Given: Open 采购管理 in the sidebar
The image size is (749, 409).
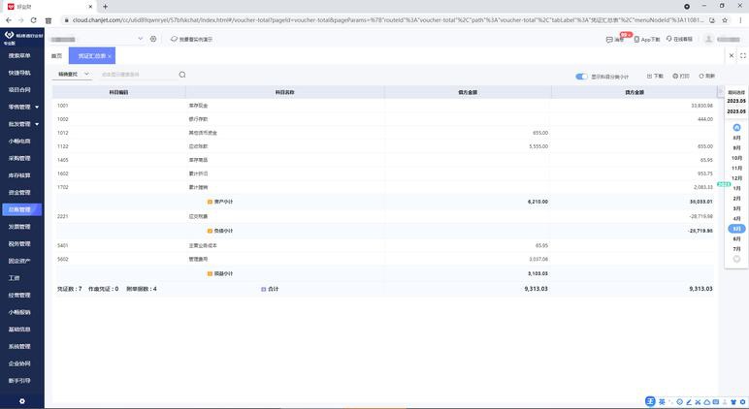Looking at the screenshot, I should 19,158.
